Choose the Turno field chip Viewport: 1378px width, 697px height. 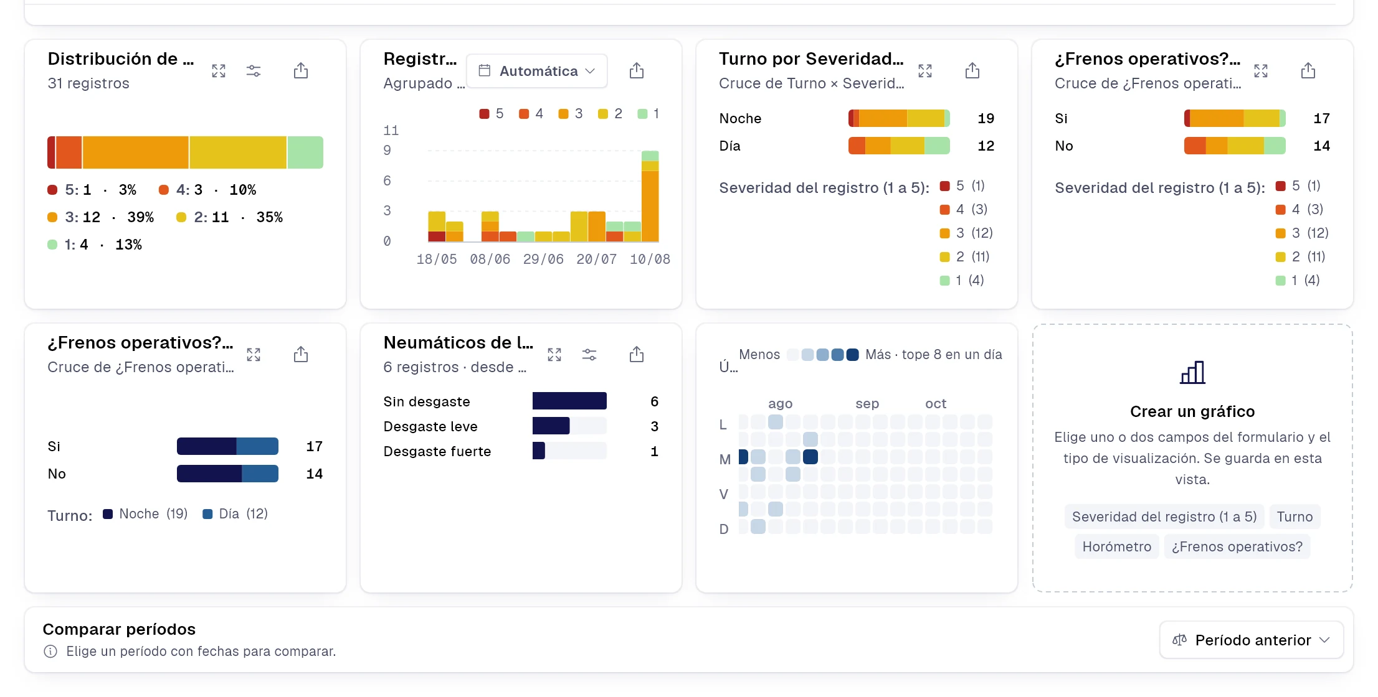(1295, 517)
